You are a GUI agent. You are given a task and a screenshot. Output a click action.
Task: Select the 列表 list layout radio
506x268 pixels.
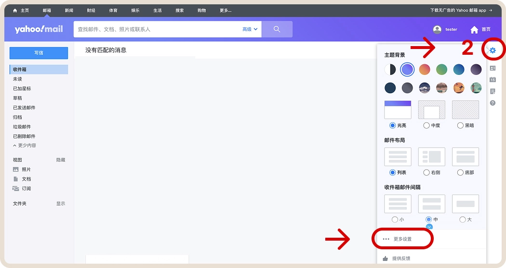pyautogui.click(x=392, y=172)
